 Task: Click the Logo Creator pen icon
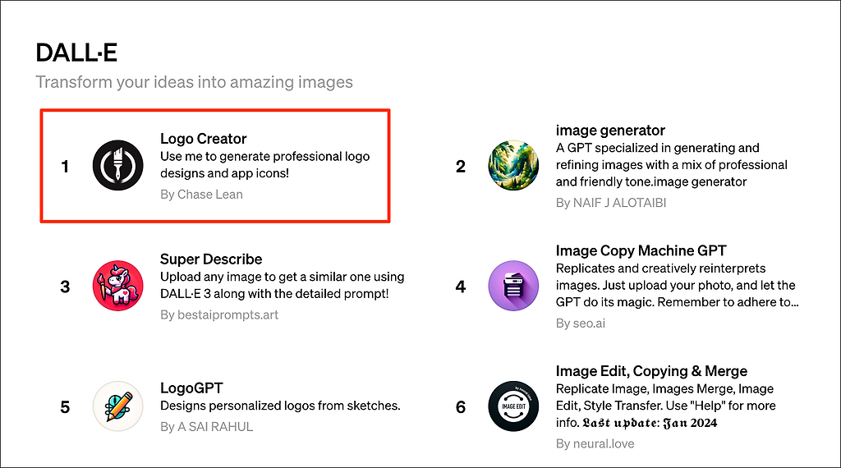118,166
